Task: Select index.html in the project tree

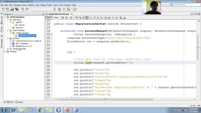Action: 19,28
